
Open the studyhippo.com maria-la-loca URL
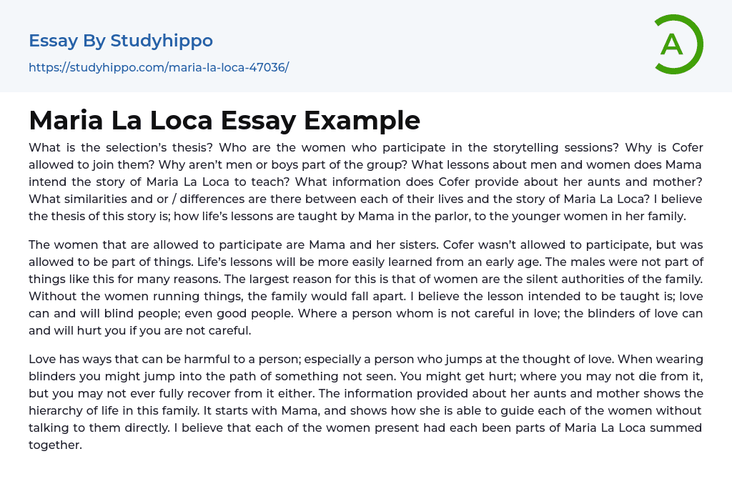point(159,67)
